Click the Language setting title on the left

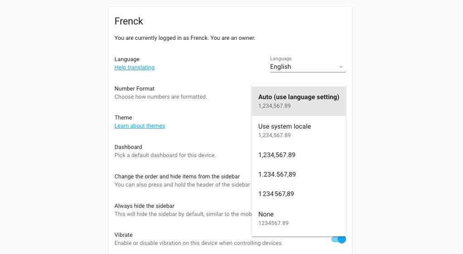tap(127, 59)
